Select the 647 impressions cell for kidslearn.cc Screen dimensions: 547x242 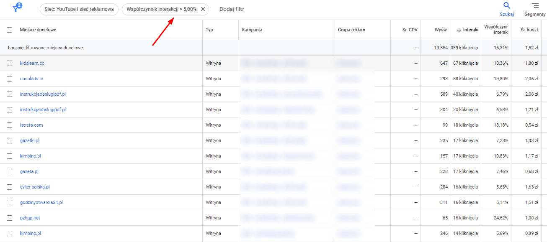(x=444, y=63)
